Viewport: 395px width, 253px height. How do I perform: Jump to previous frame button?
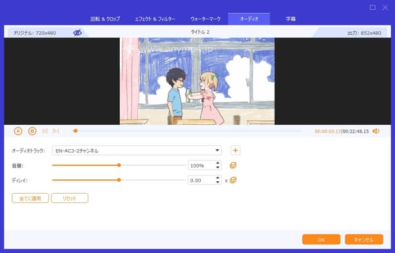pos(45,131)
